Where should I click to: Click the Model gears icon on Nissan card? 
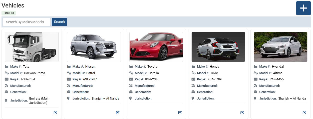pos(69,73)
